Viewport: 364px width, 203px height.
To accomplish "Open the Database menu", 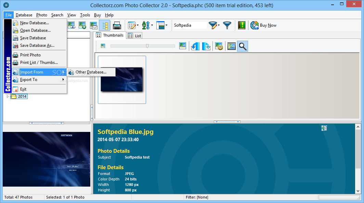I will (x=24, y=15).
